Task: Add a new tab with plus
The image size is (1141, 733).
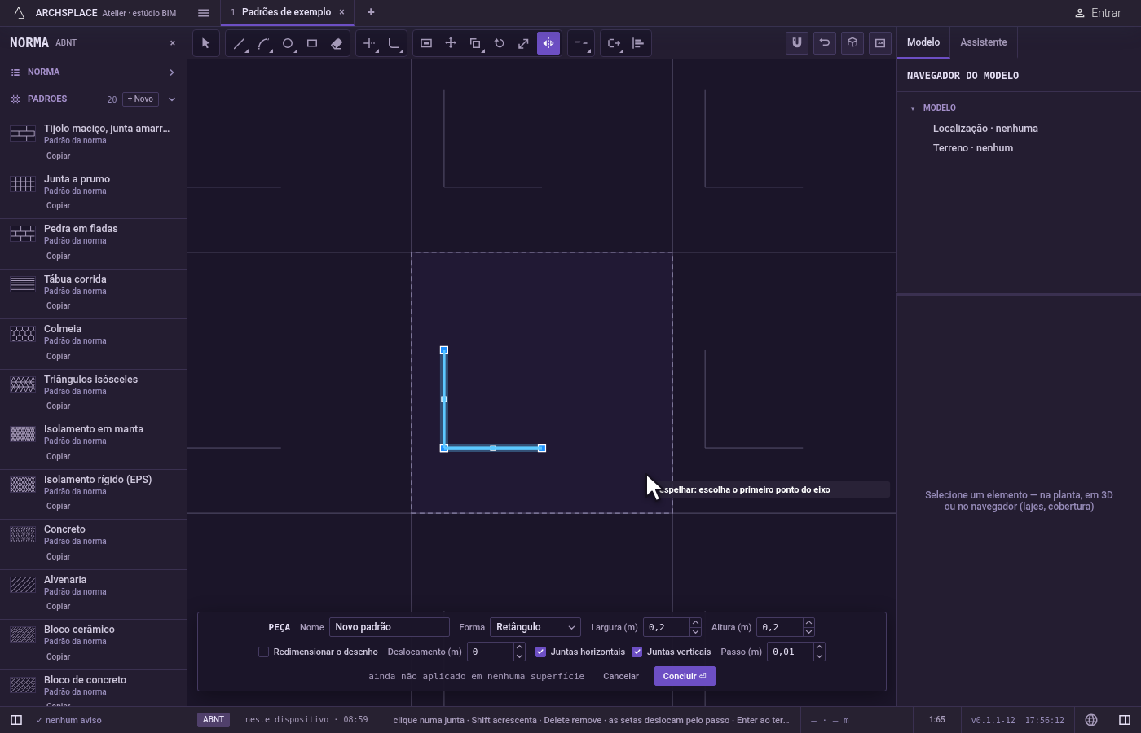Action: tap(371, 12)
